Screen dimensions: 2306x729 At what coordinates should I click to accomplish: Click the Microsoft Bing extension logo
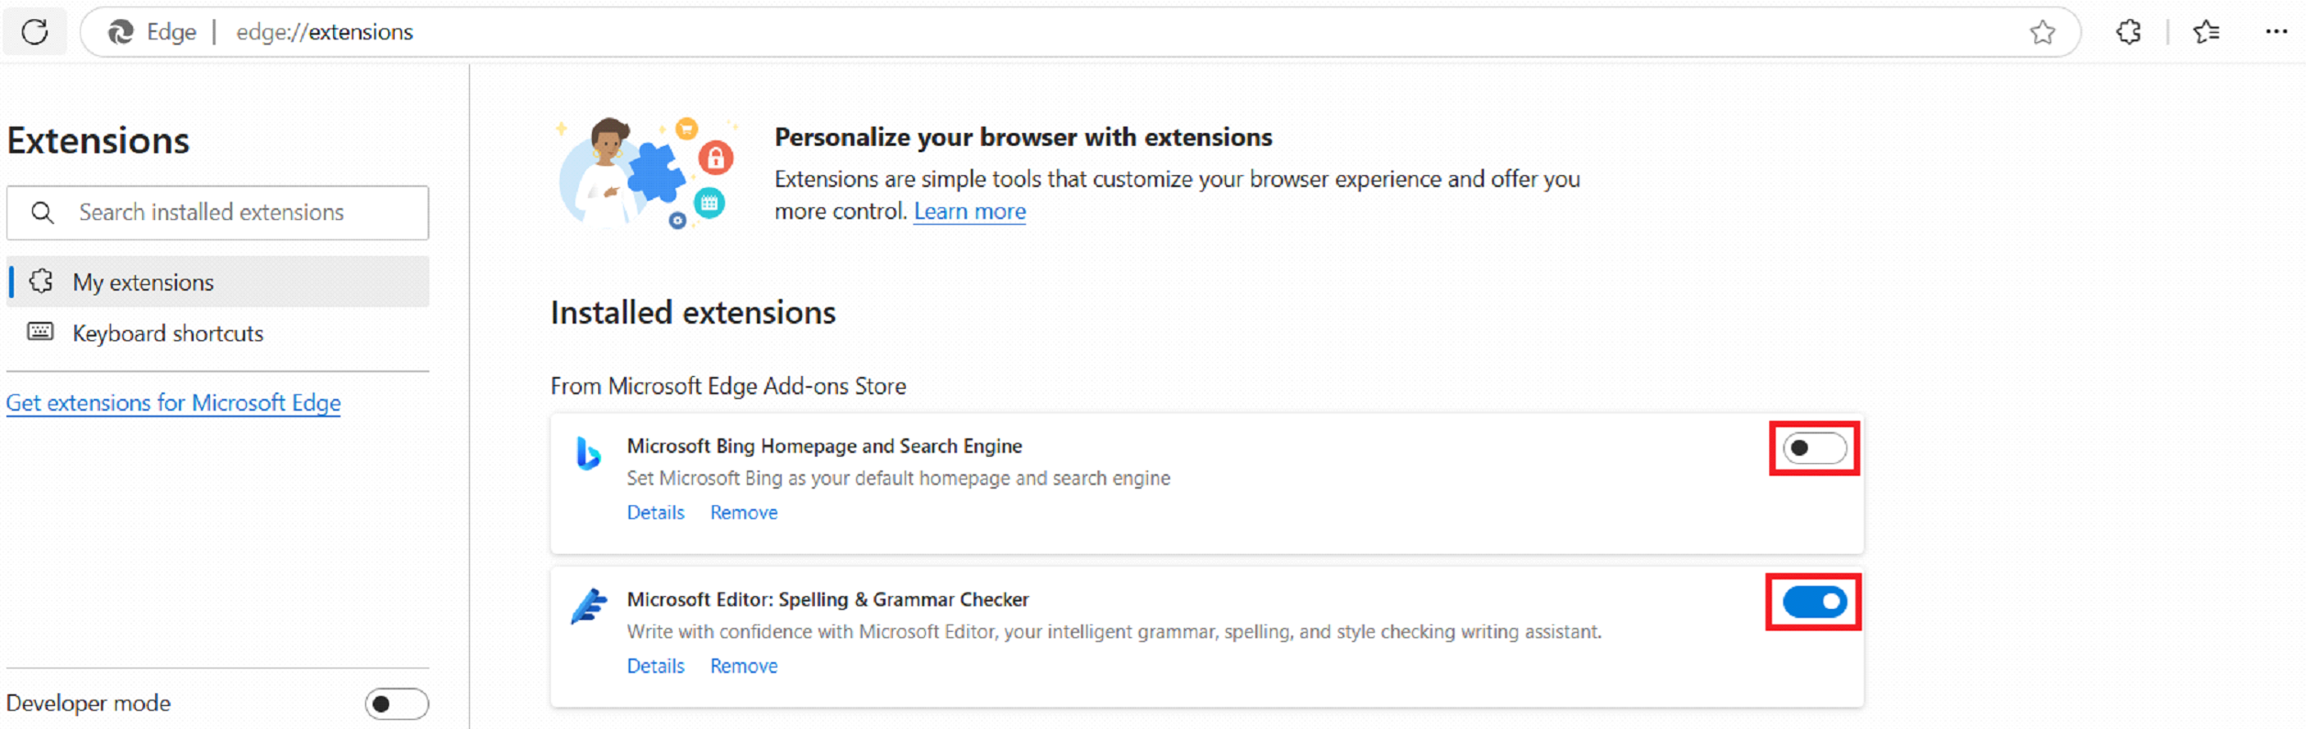588,453
